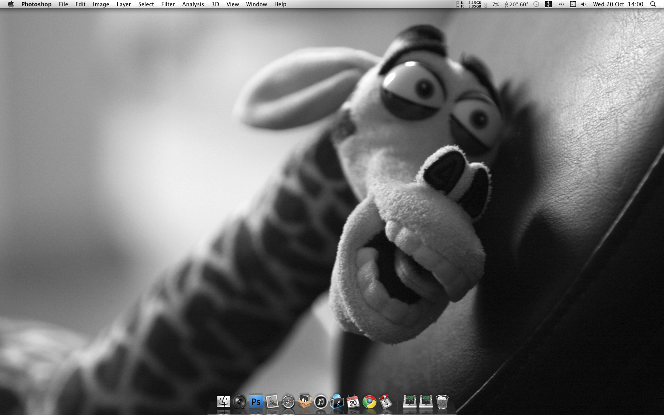Open the Filter menu
Screen dimensions: 664x415
click(x=168, y=4)
